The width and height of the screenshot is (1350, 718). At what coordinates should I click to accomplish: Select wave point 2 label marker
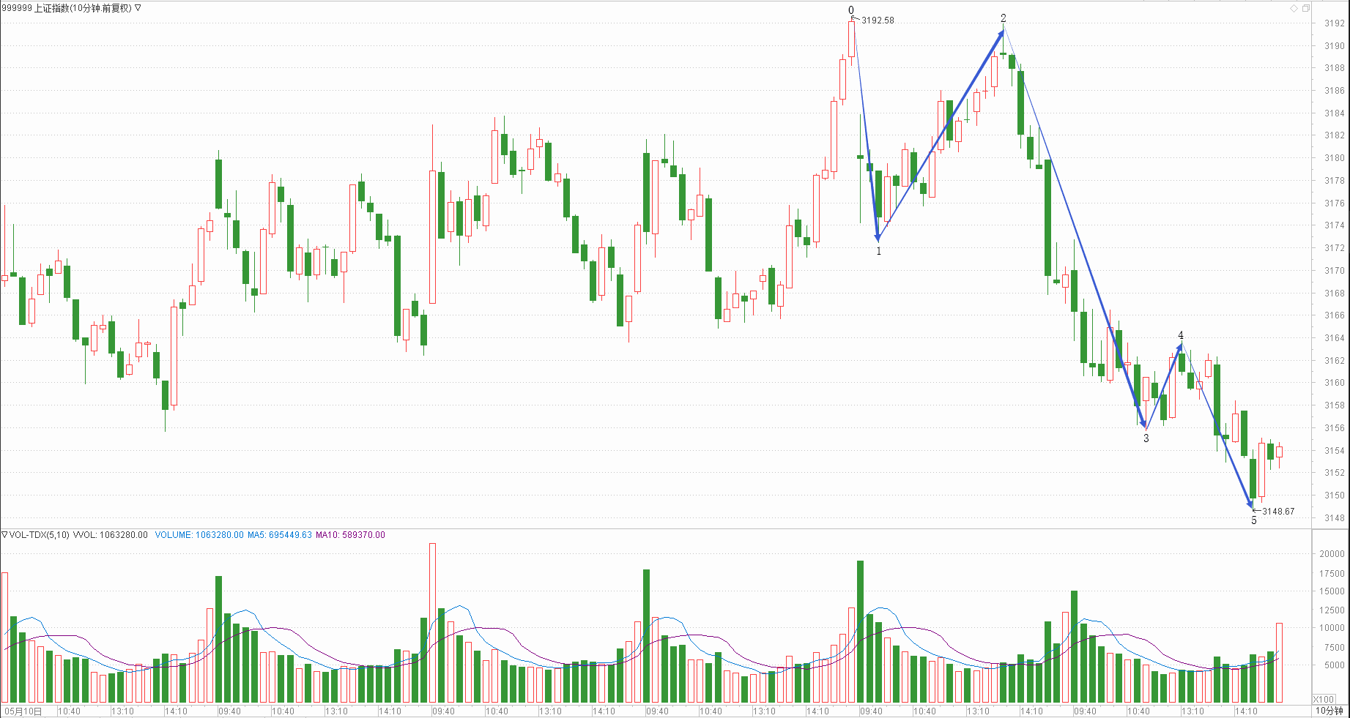tap(1004, 18)
